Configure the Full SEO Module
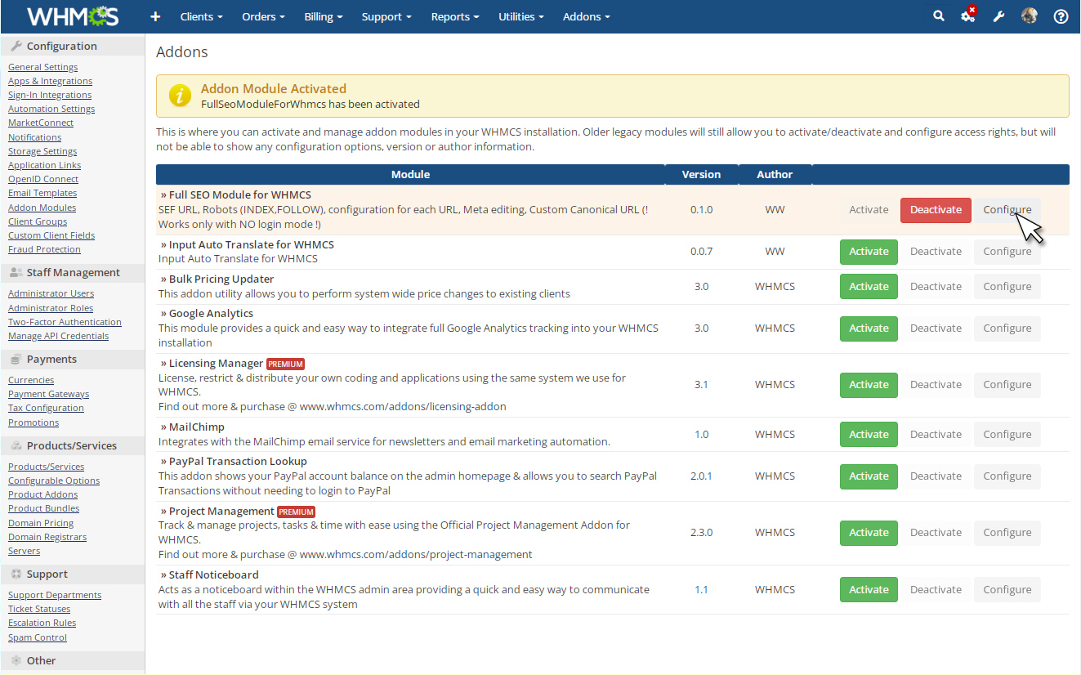The height and width of the screenshot is (675, 1081). 1007,210
